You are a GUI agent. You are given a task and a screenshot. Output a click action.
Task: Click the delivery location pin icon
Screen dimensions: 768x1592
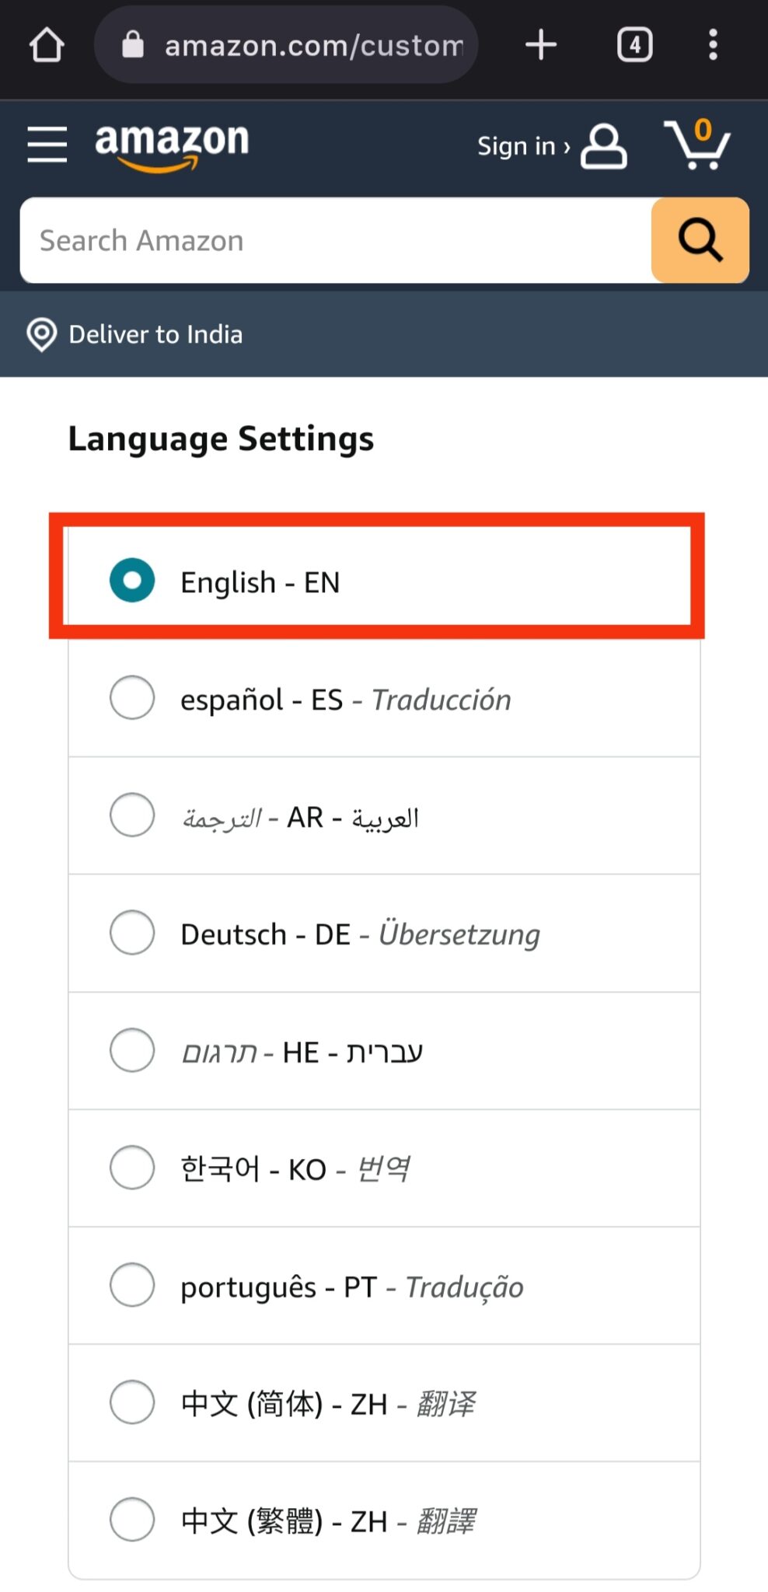pos(40,334)
